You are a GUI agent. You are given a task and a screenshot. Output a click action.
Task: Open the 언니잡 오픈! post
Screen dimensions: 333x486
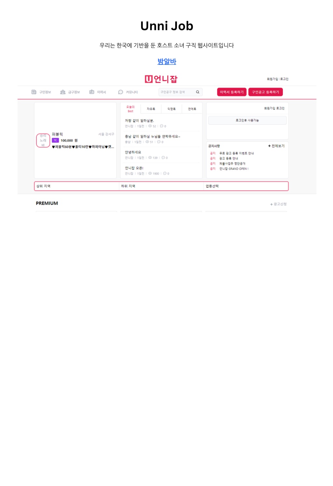134,168
